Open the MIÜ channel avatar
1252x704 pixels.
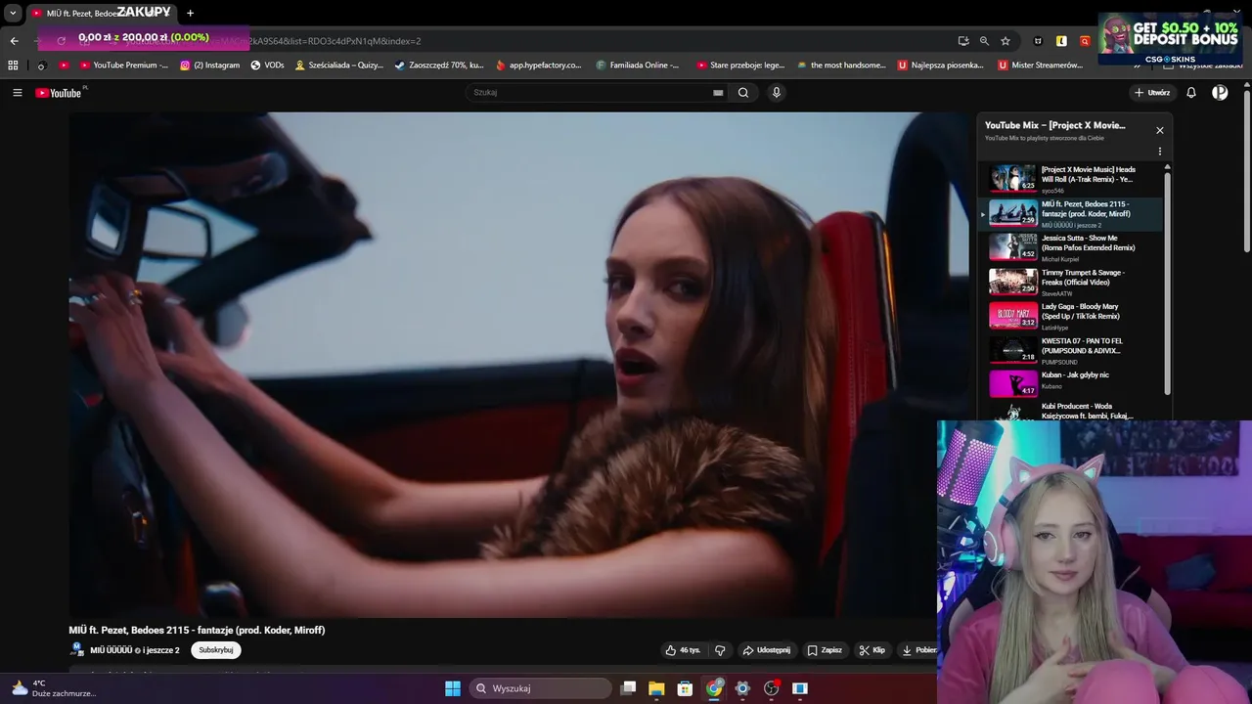point(77,650)
